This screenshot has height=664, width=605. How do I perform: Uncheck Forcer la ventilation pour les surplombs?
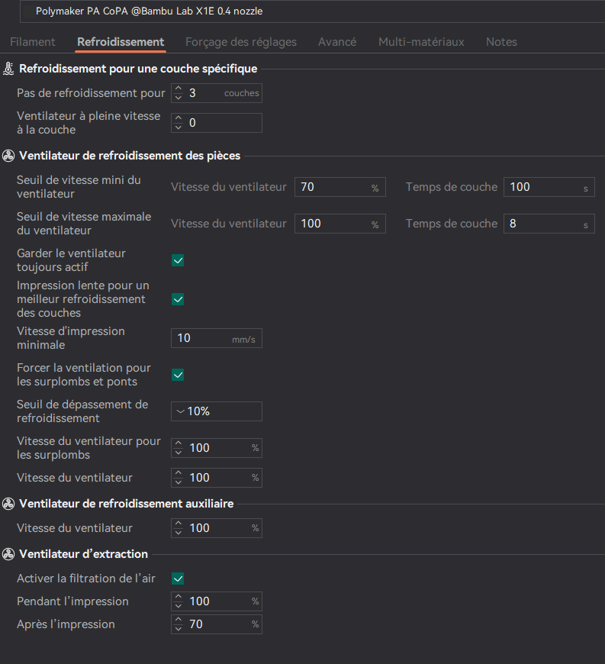(x=178, y=375)
